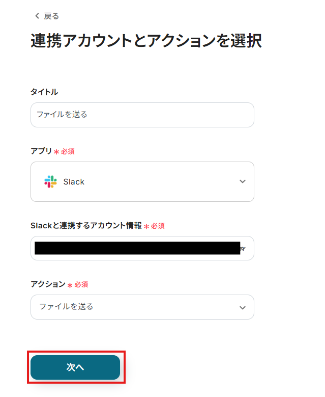
Task: Expand the account information dropdown arrow
Action: coord(243,249)
